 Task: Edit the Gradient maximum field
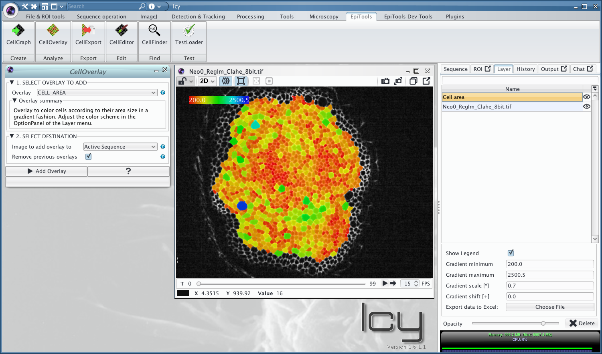point(550,275)
